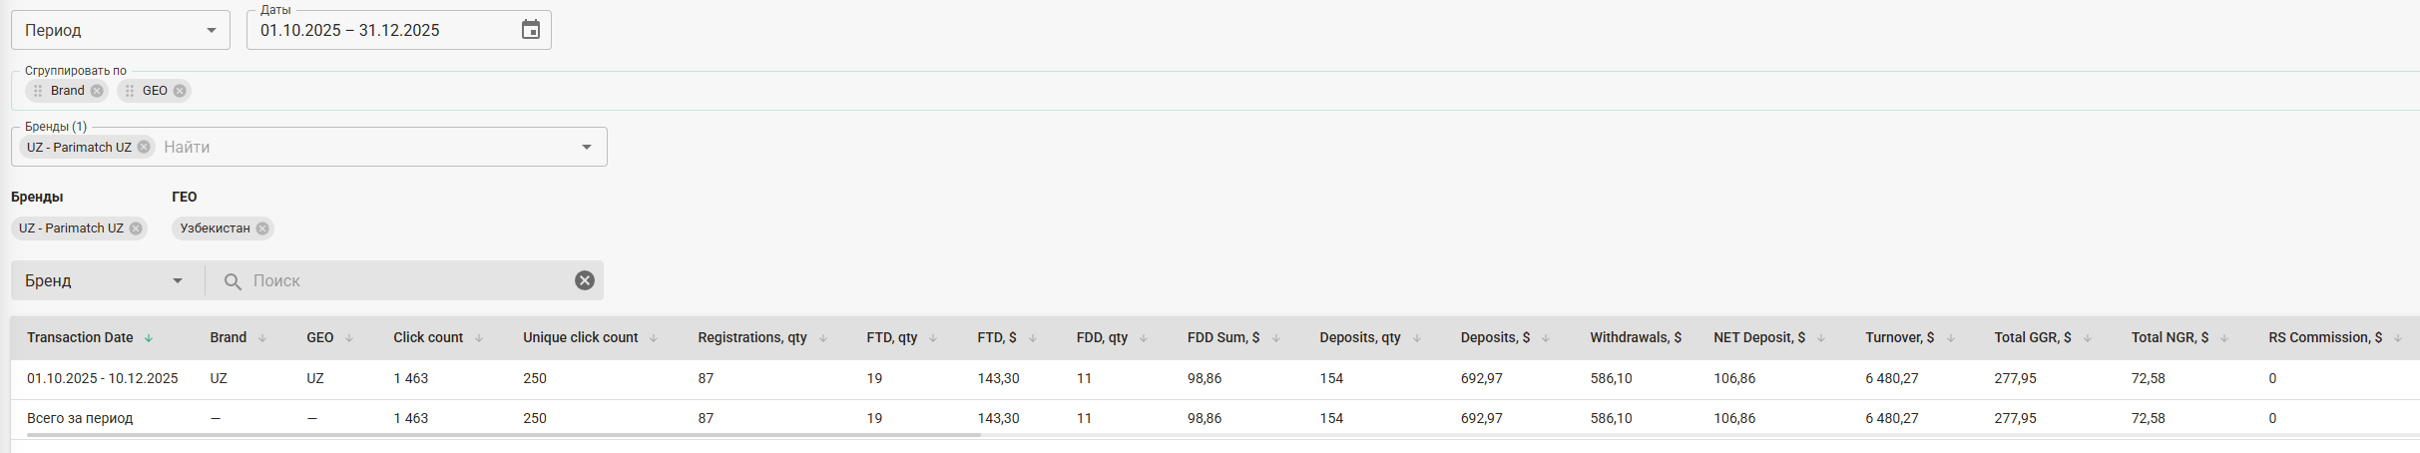Click the magnifier search icon
Image resolution: width=2420 pixels, height=453 pixels.
pyautogui.click(x=233, y=281)
